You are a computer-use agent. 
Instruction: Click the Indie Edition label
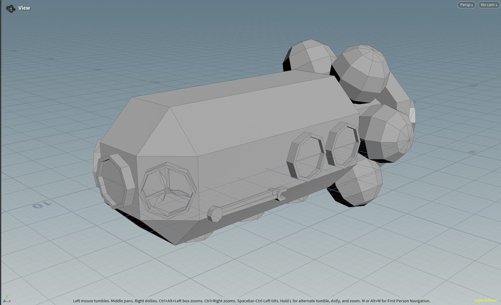coord(486,300)
